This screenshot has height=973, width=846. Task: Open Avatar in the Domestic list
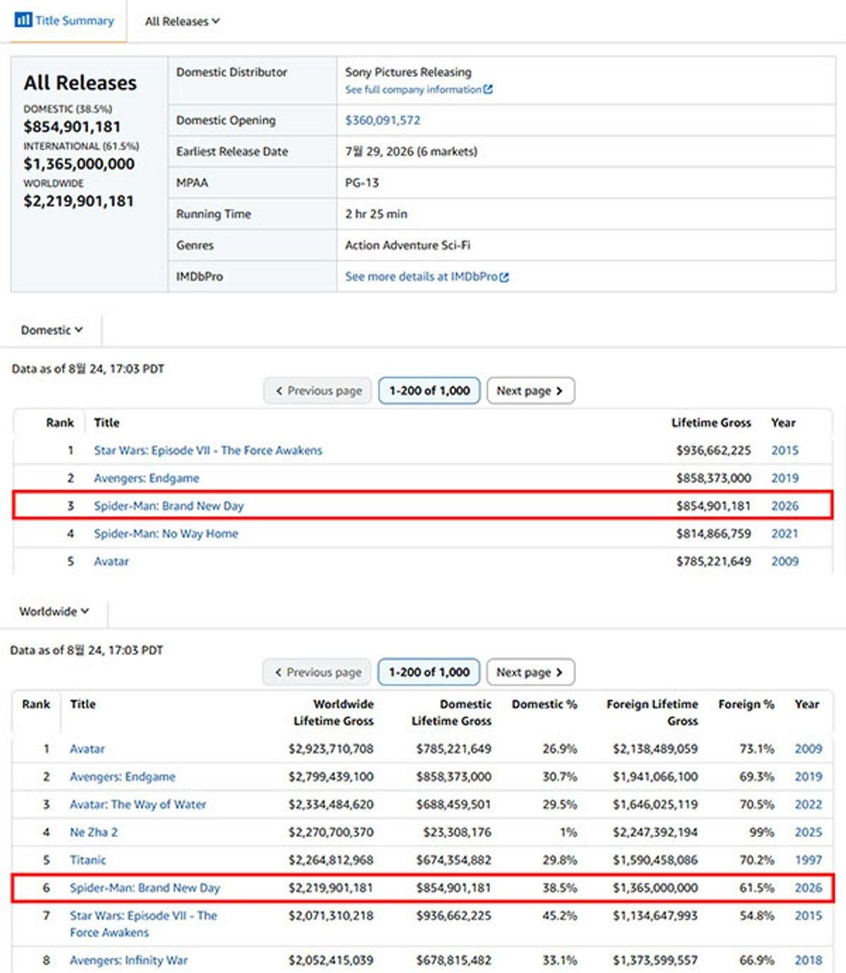pos(111,562)
